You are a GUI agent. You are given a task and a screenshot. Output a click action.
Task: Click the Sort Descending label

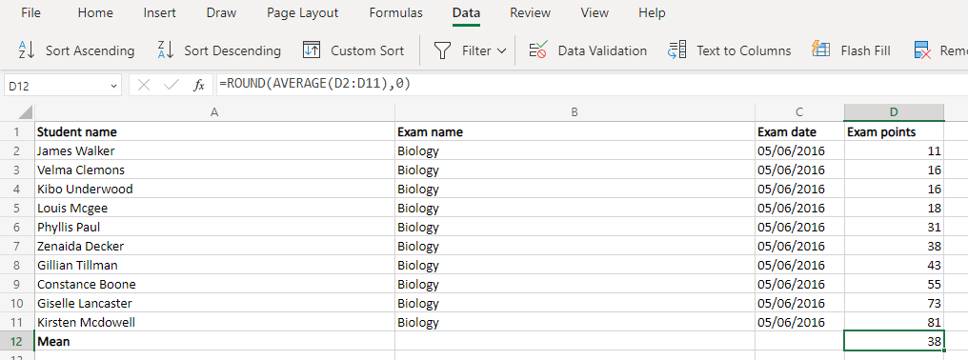tap(232, 50)
